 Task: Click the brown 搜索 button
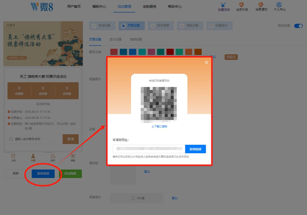(x=71, y=139)
